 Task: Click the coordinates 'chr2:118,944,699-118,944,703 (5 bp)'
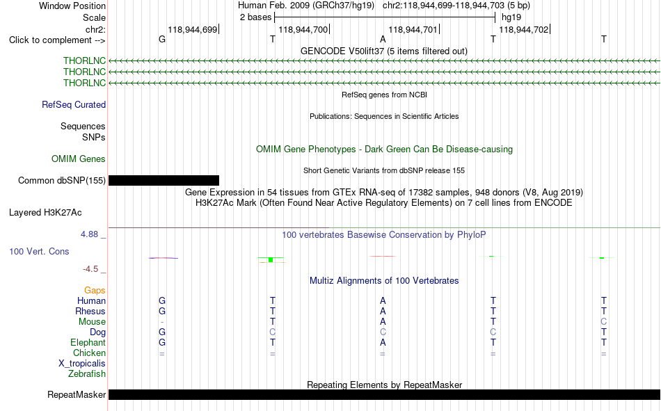tap(456, 6)
